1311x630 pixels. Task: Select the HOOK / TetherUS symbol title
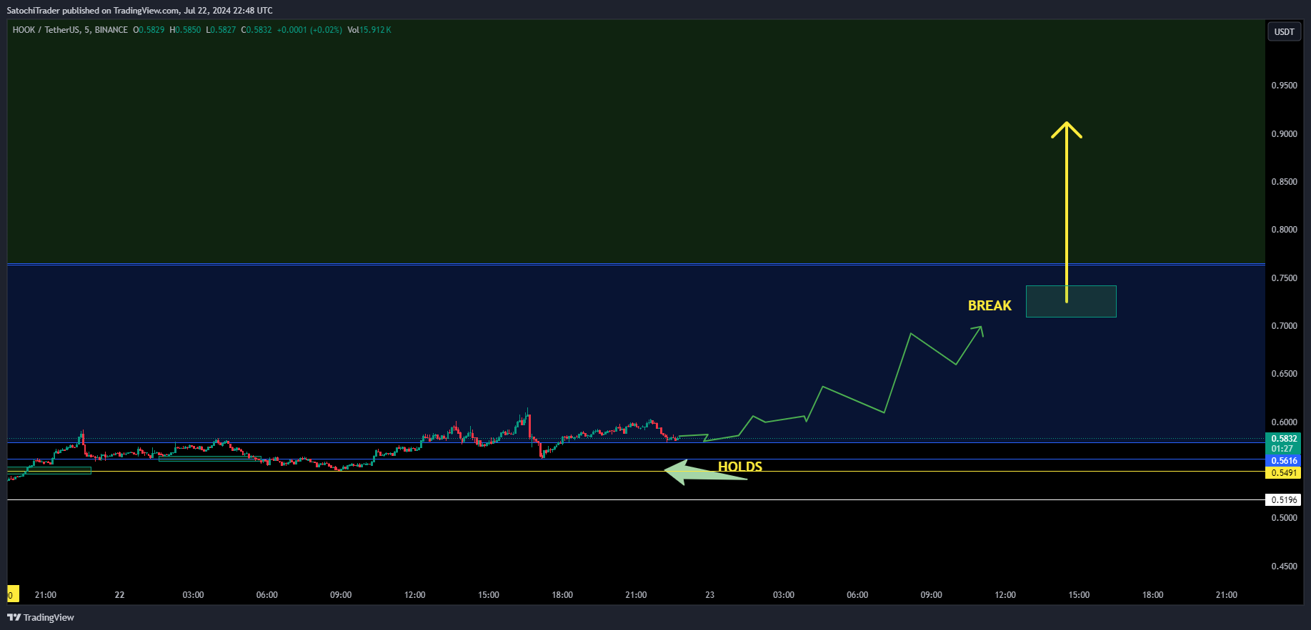click(46, 30)
